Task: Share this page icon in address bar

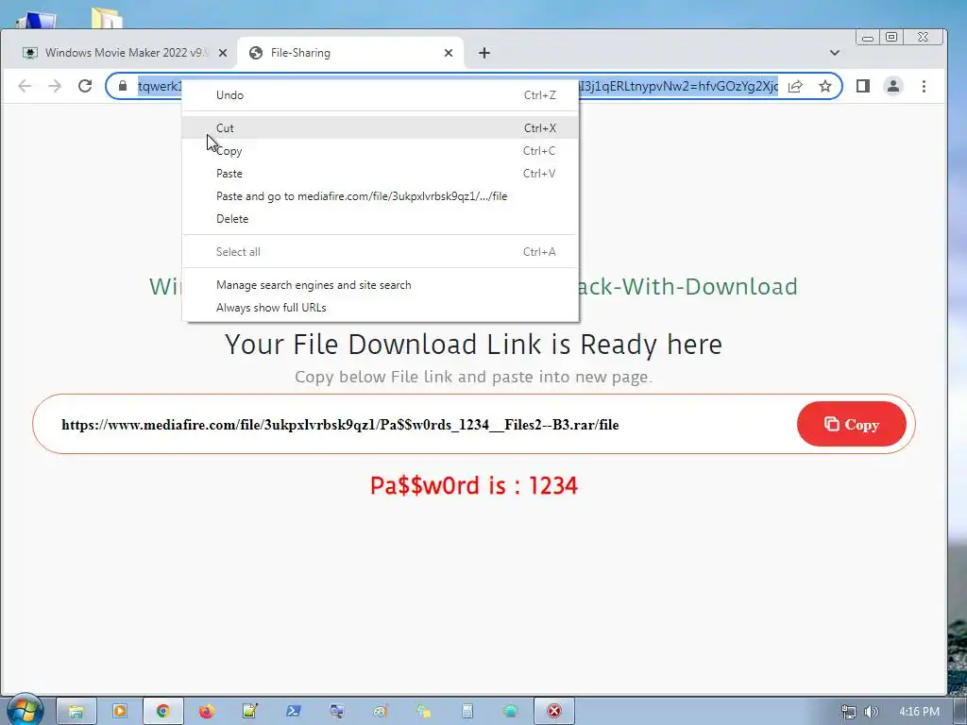Action: click(x=795, y=86)
